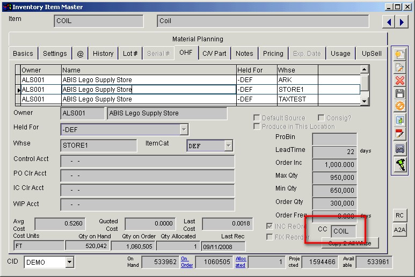
Task: Click the edit record pencil icon
Action: tap(399, 68)
